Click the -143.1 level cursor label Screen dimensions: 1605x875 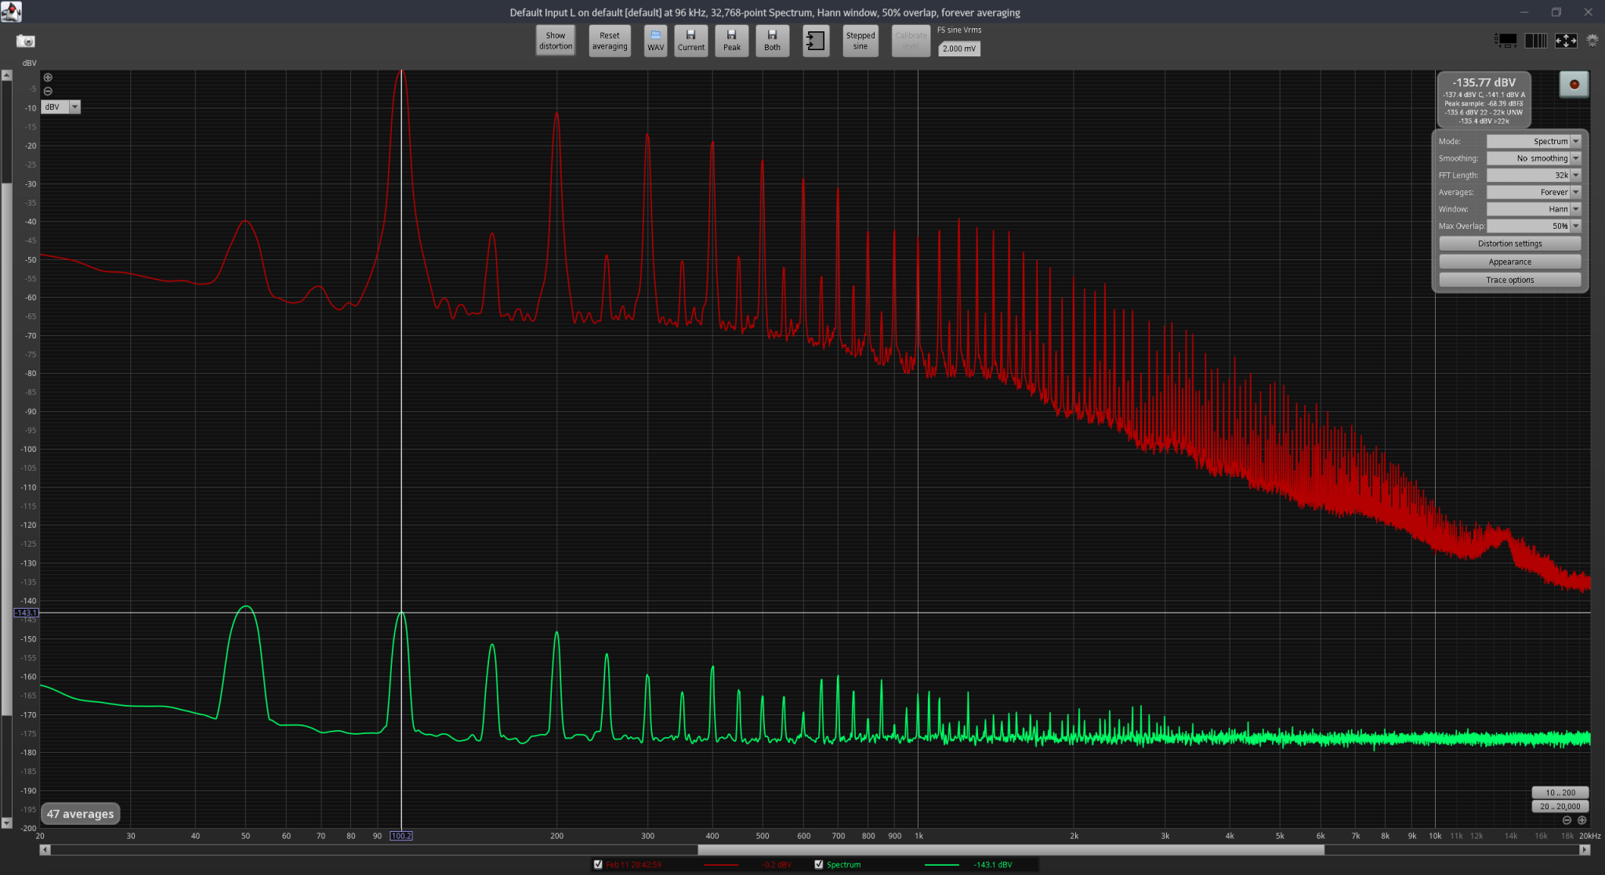click(x=26, y=613)
